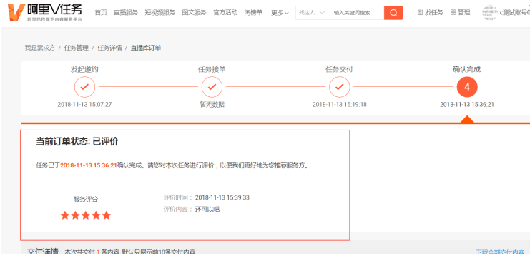Click the 服务评分 label
Screen dimensions: 530x258
(86, 200)
